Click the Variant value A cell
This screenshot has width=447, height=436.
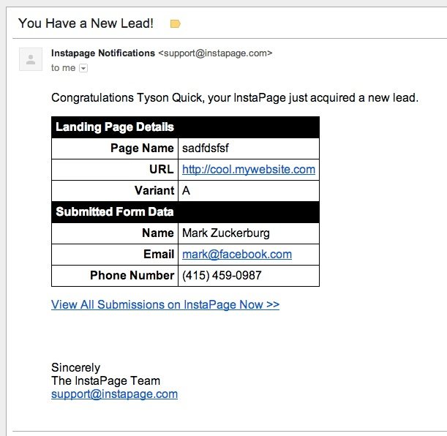[x=249, y=191]
